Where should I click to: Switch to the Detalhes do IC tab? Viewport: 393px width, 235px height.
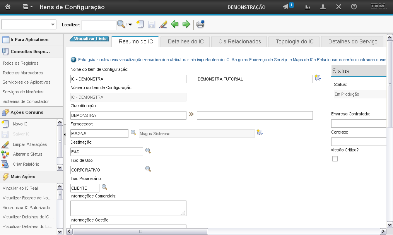pos(186,41)
